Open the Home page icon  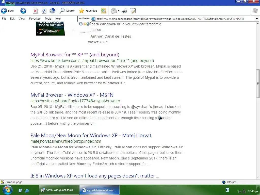pyautogui.click(x=52, y=11)
